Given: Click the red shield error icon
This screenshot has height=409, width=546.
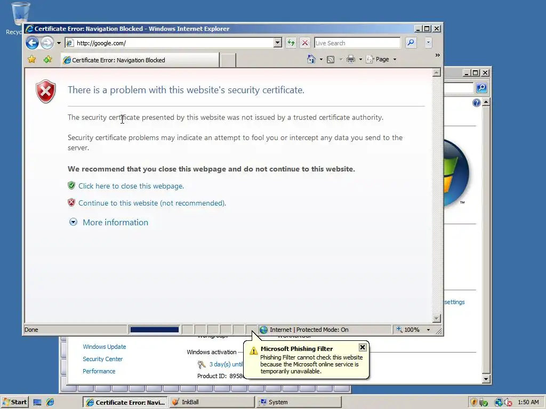Looking at the screenshot, I should [46, 91].
